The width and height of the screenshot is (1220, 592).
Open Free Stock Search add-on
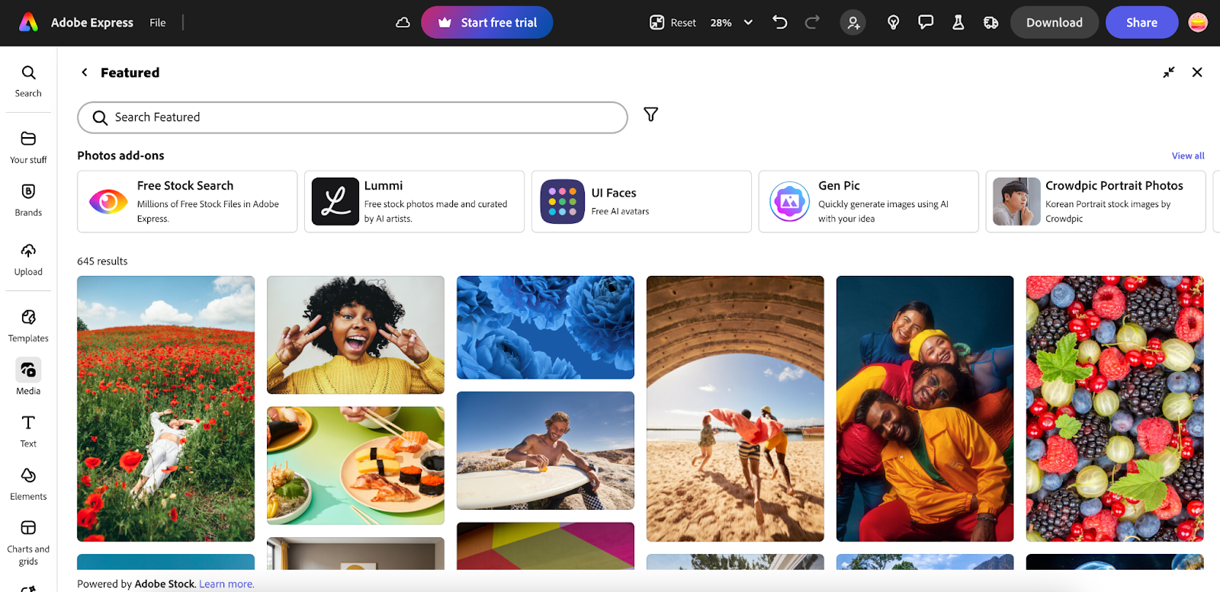click(x=187, y=201)
